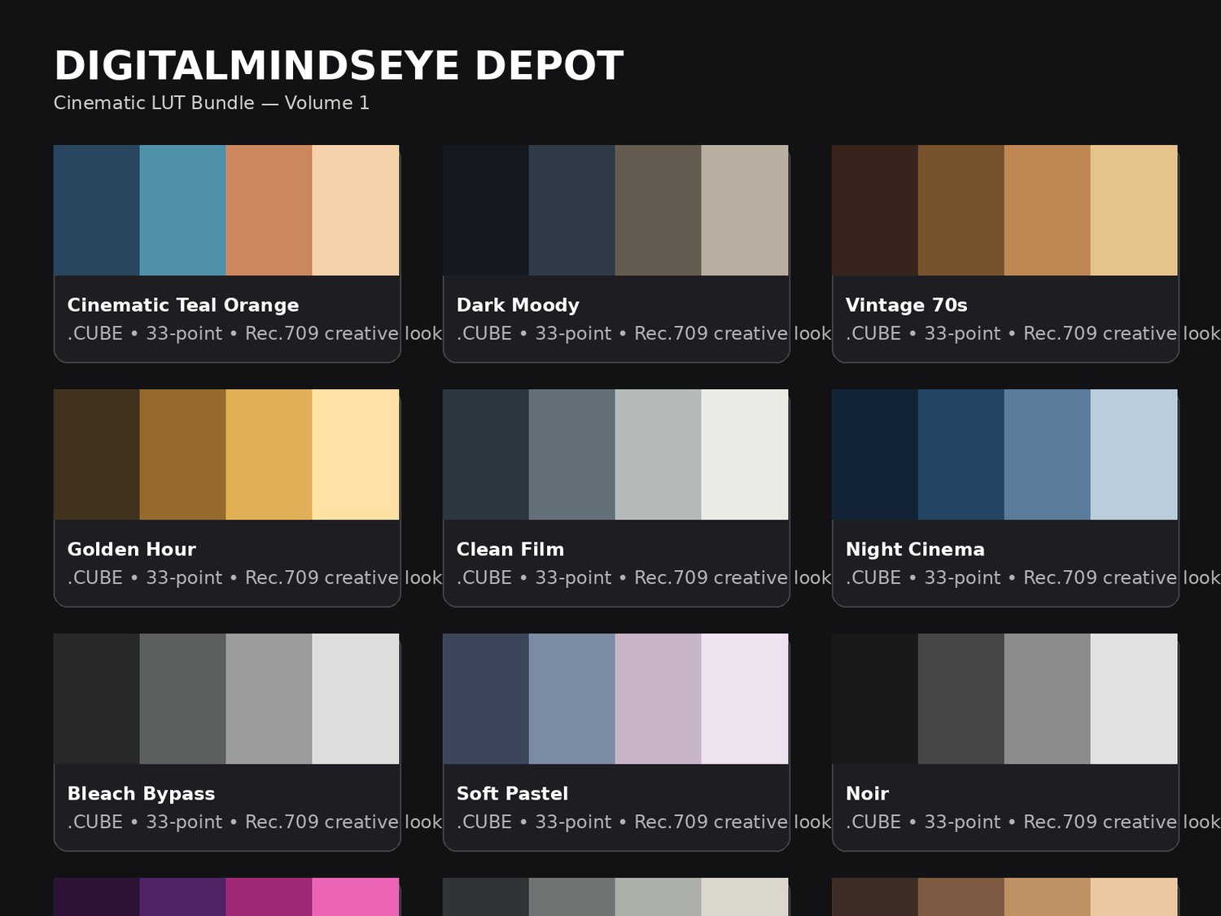The image size is (1221, 916).
Task: Pick the tan-orange swatch in Vintage 70s
Action: pyautogui.click(x=1047, y=210)
